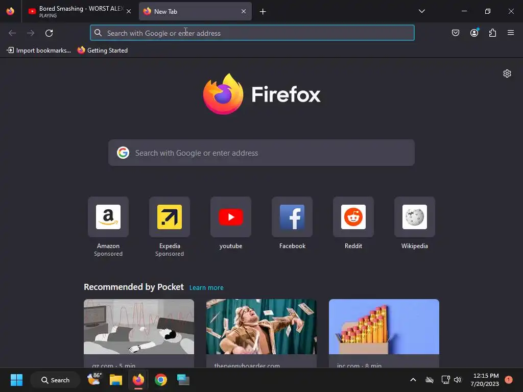The width and height of the screenshot is (523, 392).
Task: Click the cloud sync tray icon
Action: tap(430, 380)
